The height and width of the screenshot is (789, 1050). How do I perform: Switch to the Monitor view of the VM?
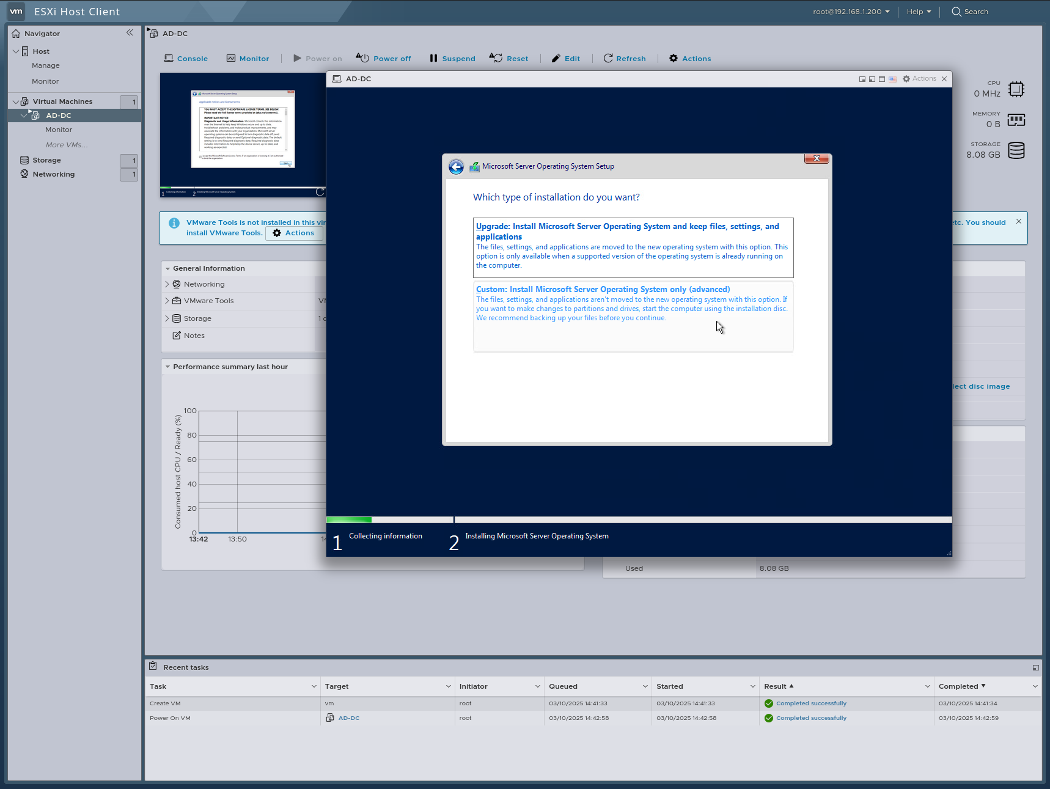pyautogui.click(x=248, y=58)
